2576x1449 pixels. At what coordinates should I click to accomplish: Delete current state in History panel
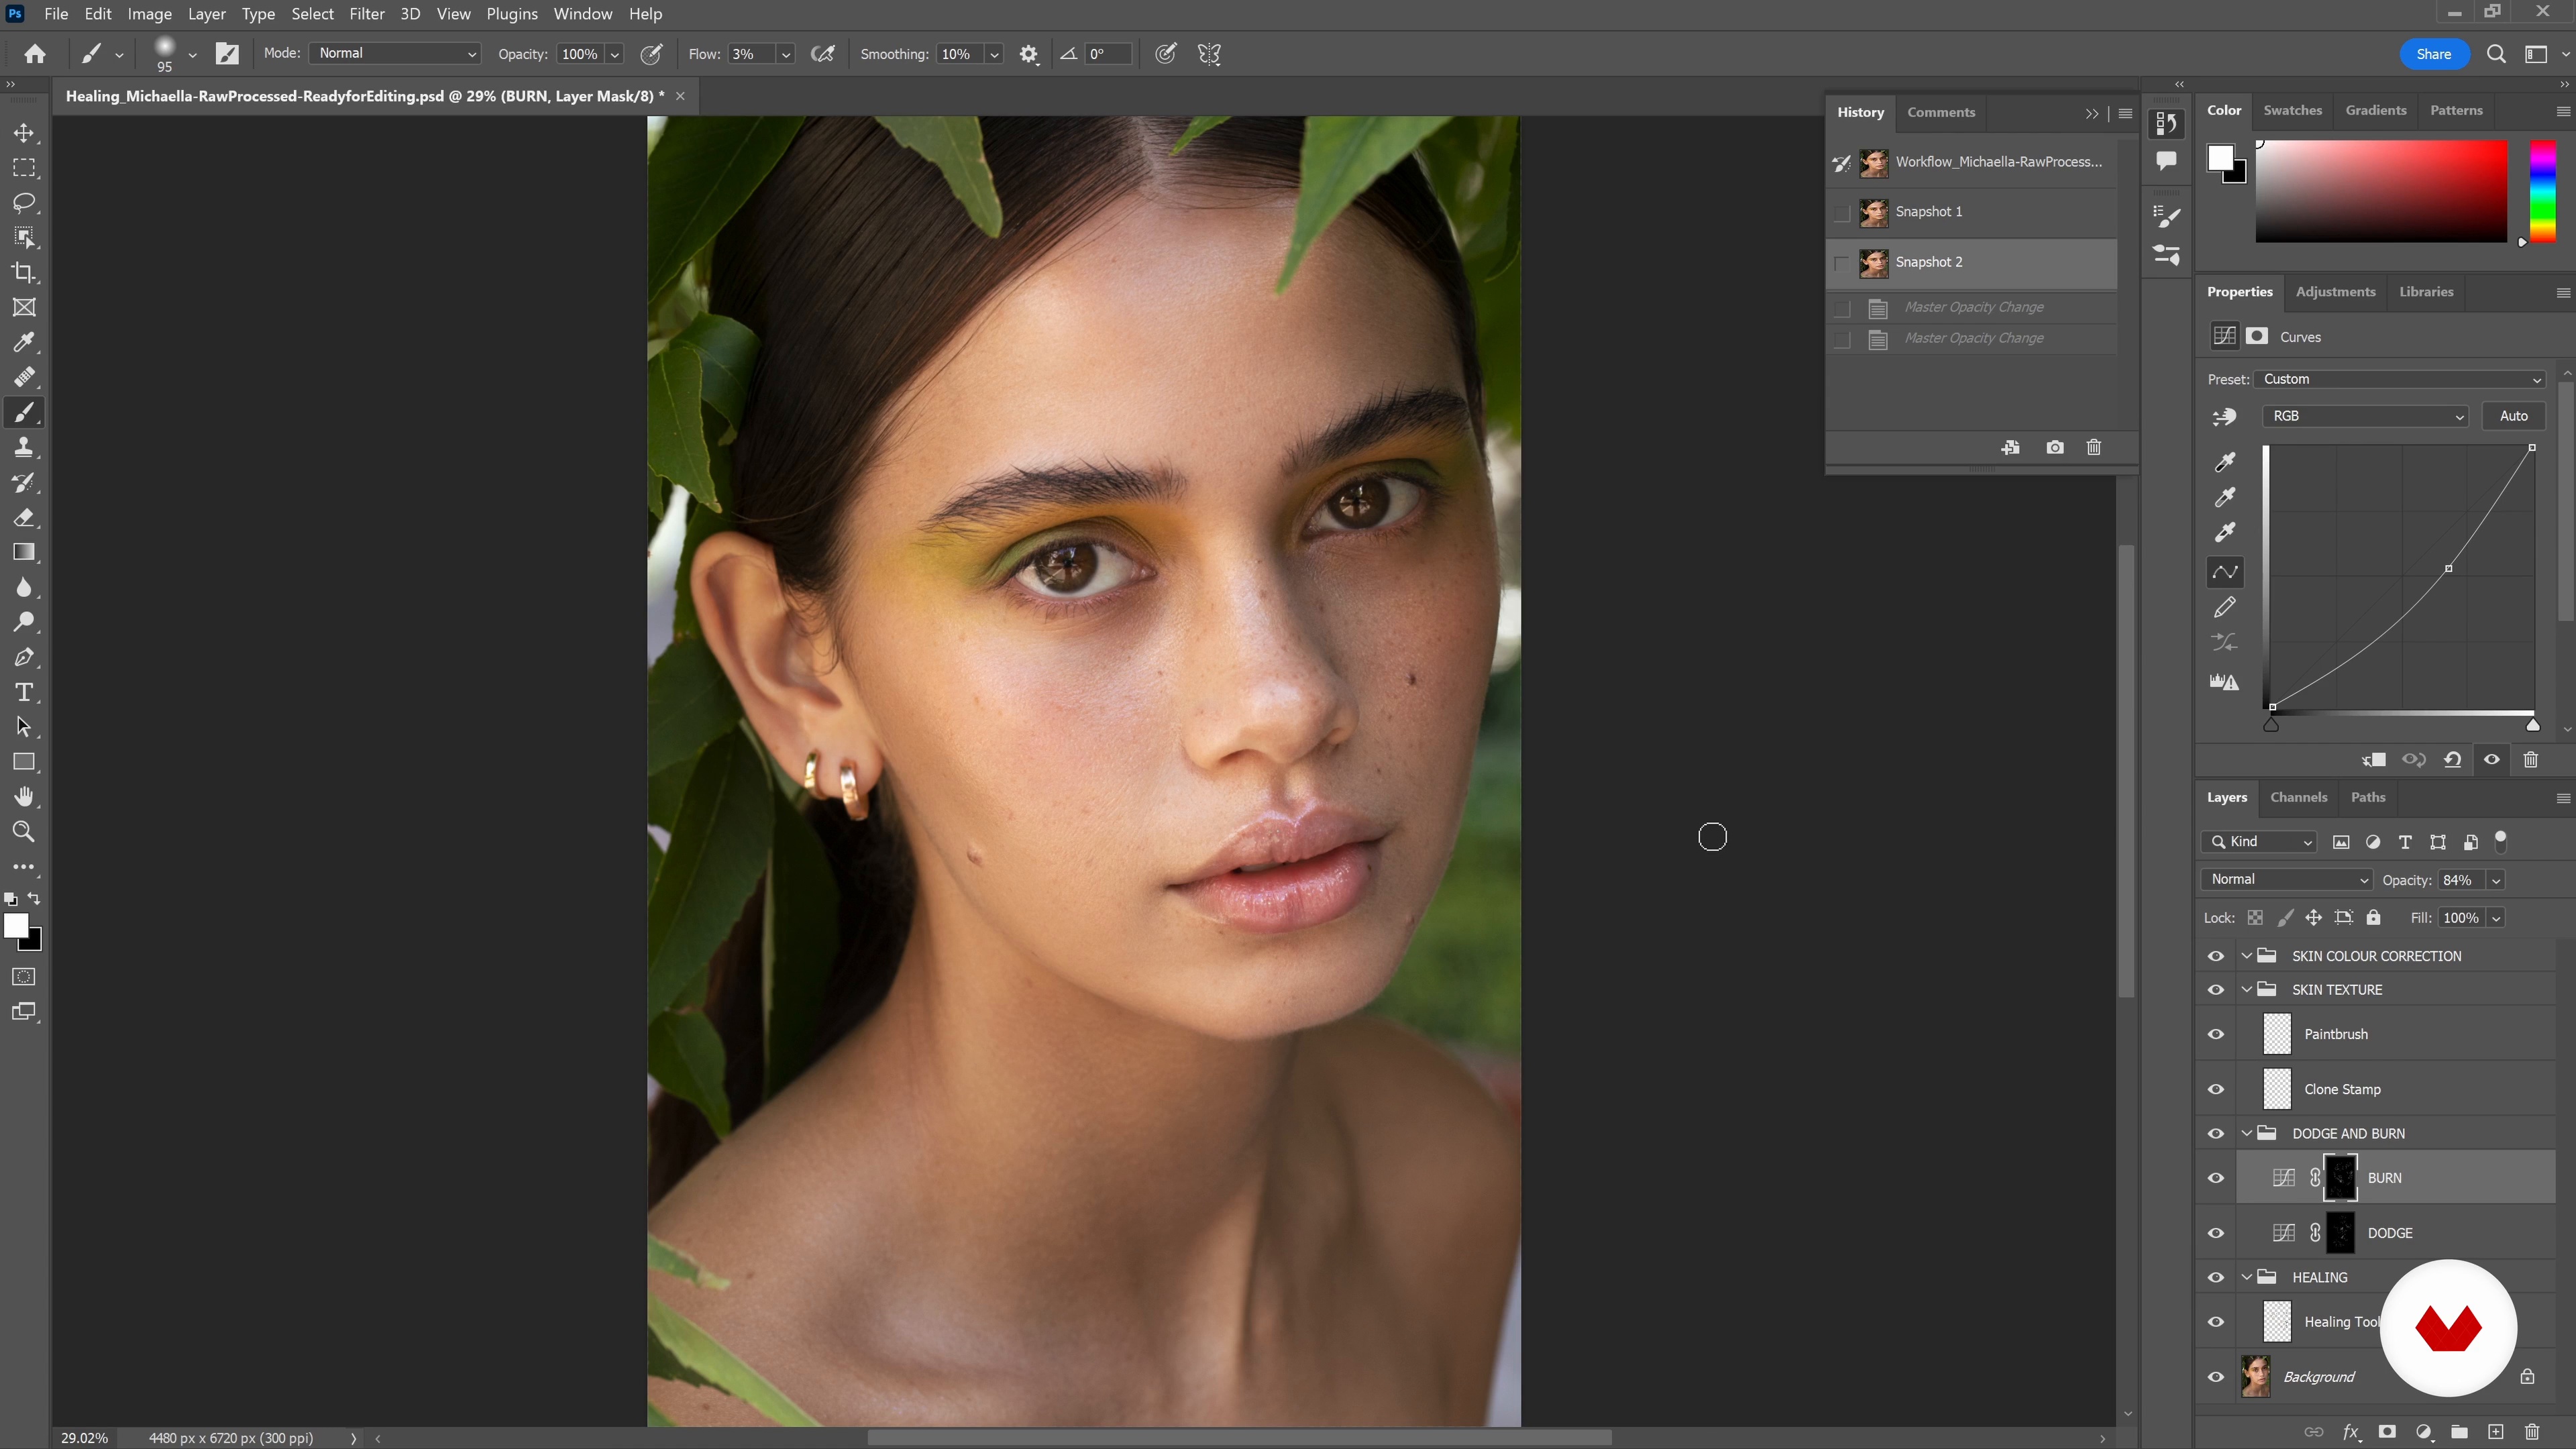click(x=2093, y=447)
